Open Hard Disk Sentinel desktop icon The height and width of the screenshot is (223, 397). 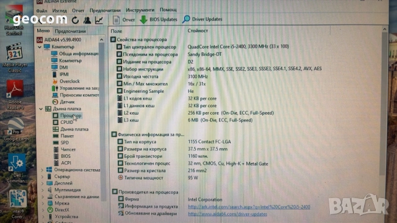point(14,20)
